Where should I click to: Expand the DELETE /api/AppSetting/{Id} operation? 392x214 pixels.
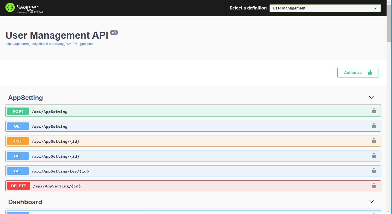point(57,186)
